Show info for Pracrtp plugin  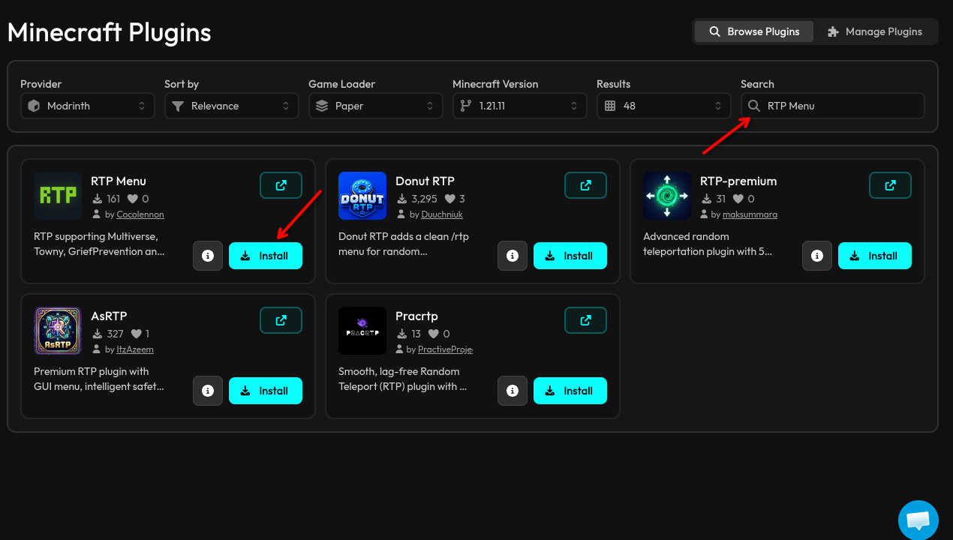pyautogui.click(x=513, y=391)
